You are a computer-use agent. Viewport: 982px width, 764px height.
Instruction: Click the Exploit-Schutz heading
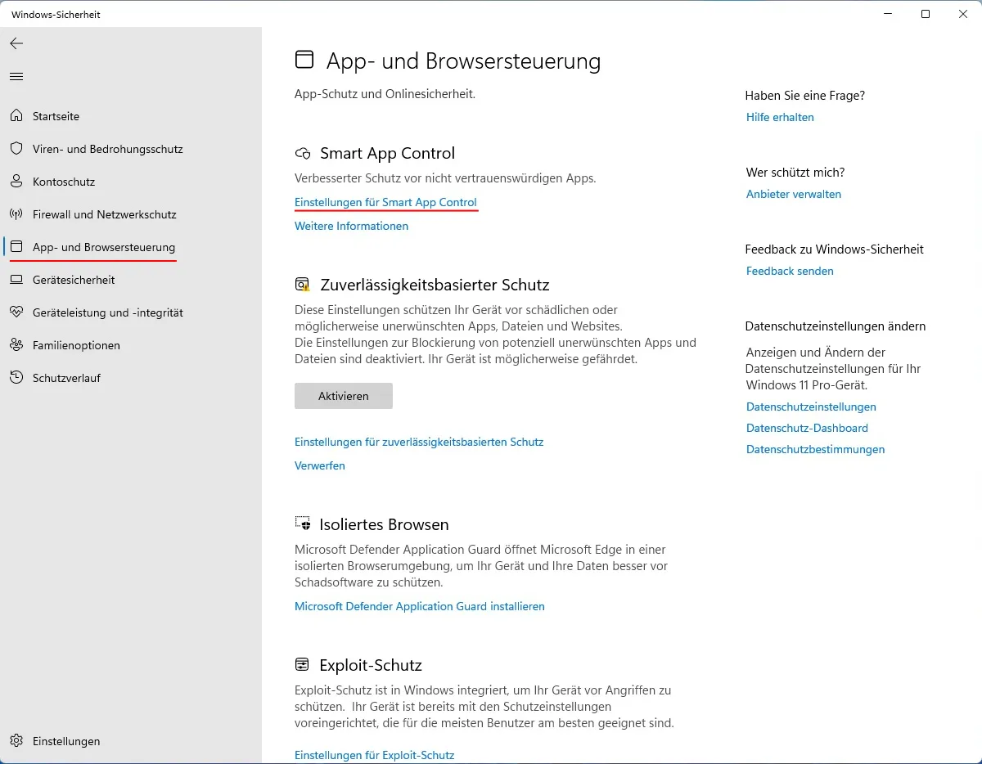point(371,665)
